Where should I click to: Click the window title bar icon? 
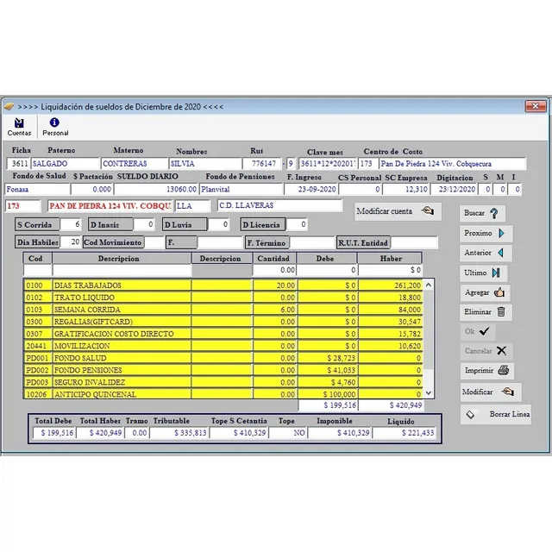(9, 106)
